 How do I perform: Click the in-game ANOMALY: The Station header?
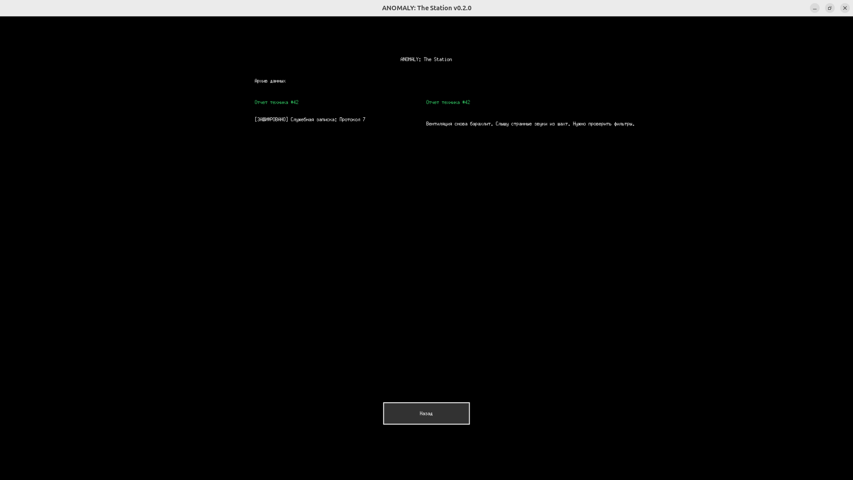pos(426,60)
